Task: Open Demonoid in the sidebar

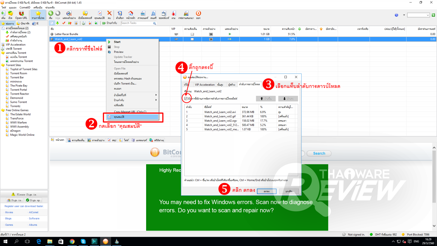Action: (x=17, y=98)
